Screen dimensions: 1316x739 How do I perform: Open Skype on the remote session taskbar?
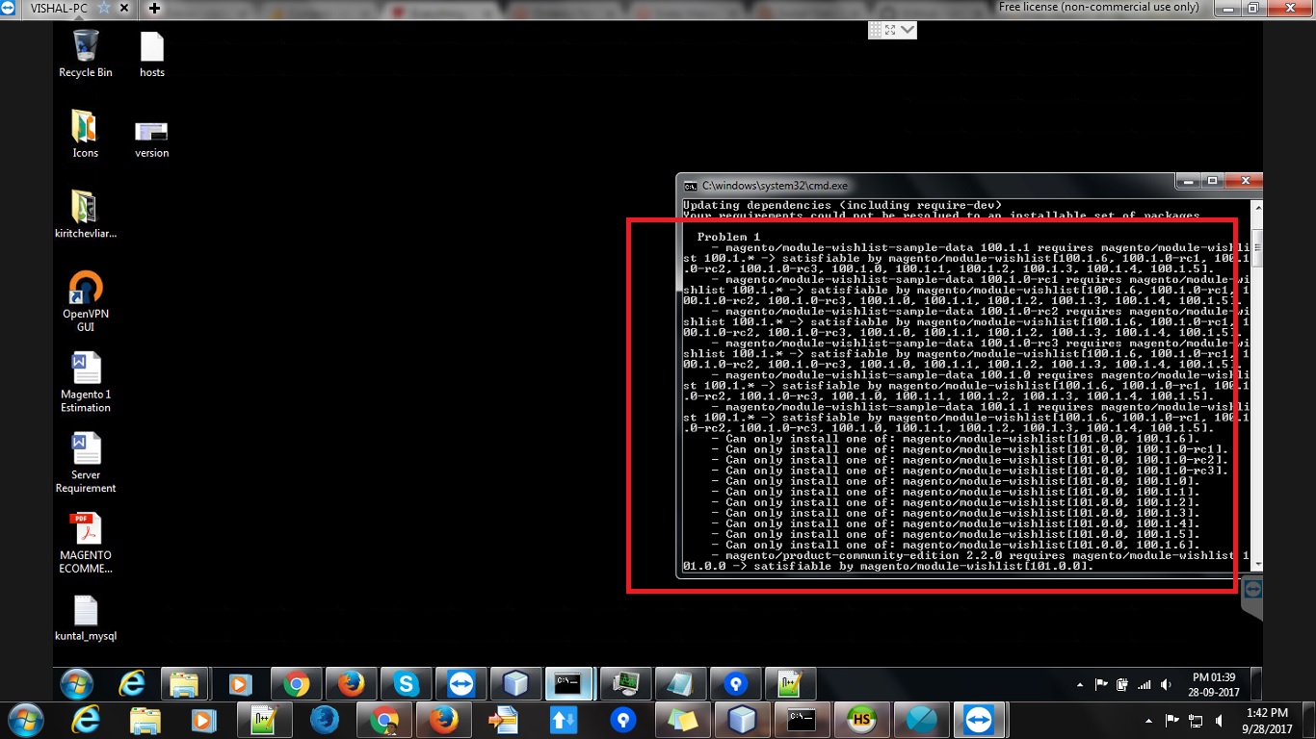(406, 684)
